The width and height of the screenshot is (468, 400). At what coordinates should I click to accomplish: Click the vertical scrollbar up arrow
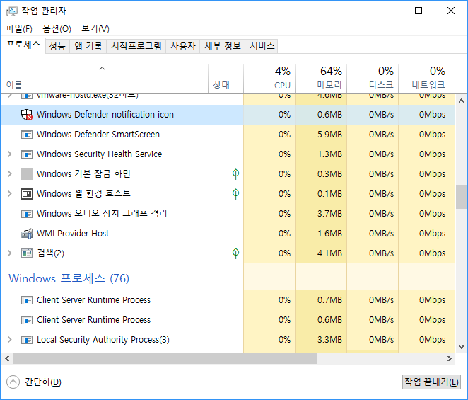point(461,101)
